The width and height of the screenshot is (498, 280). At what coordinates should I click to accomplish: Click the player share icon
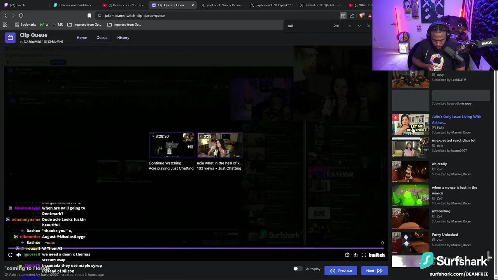tap(356, 255)
